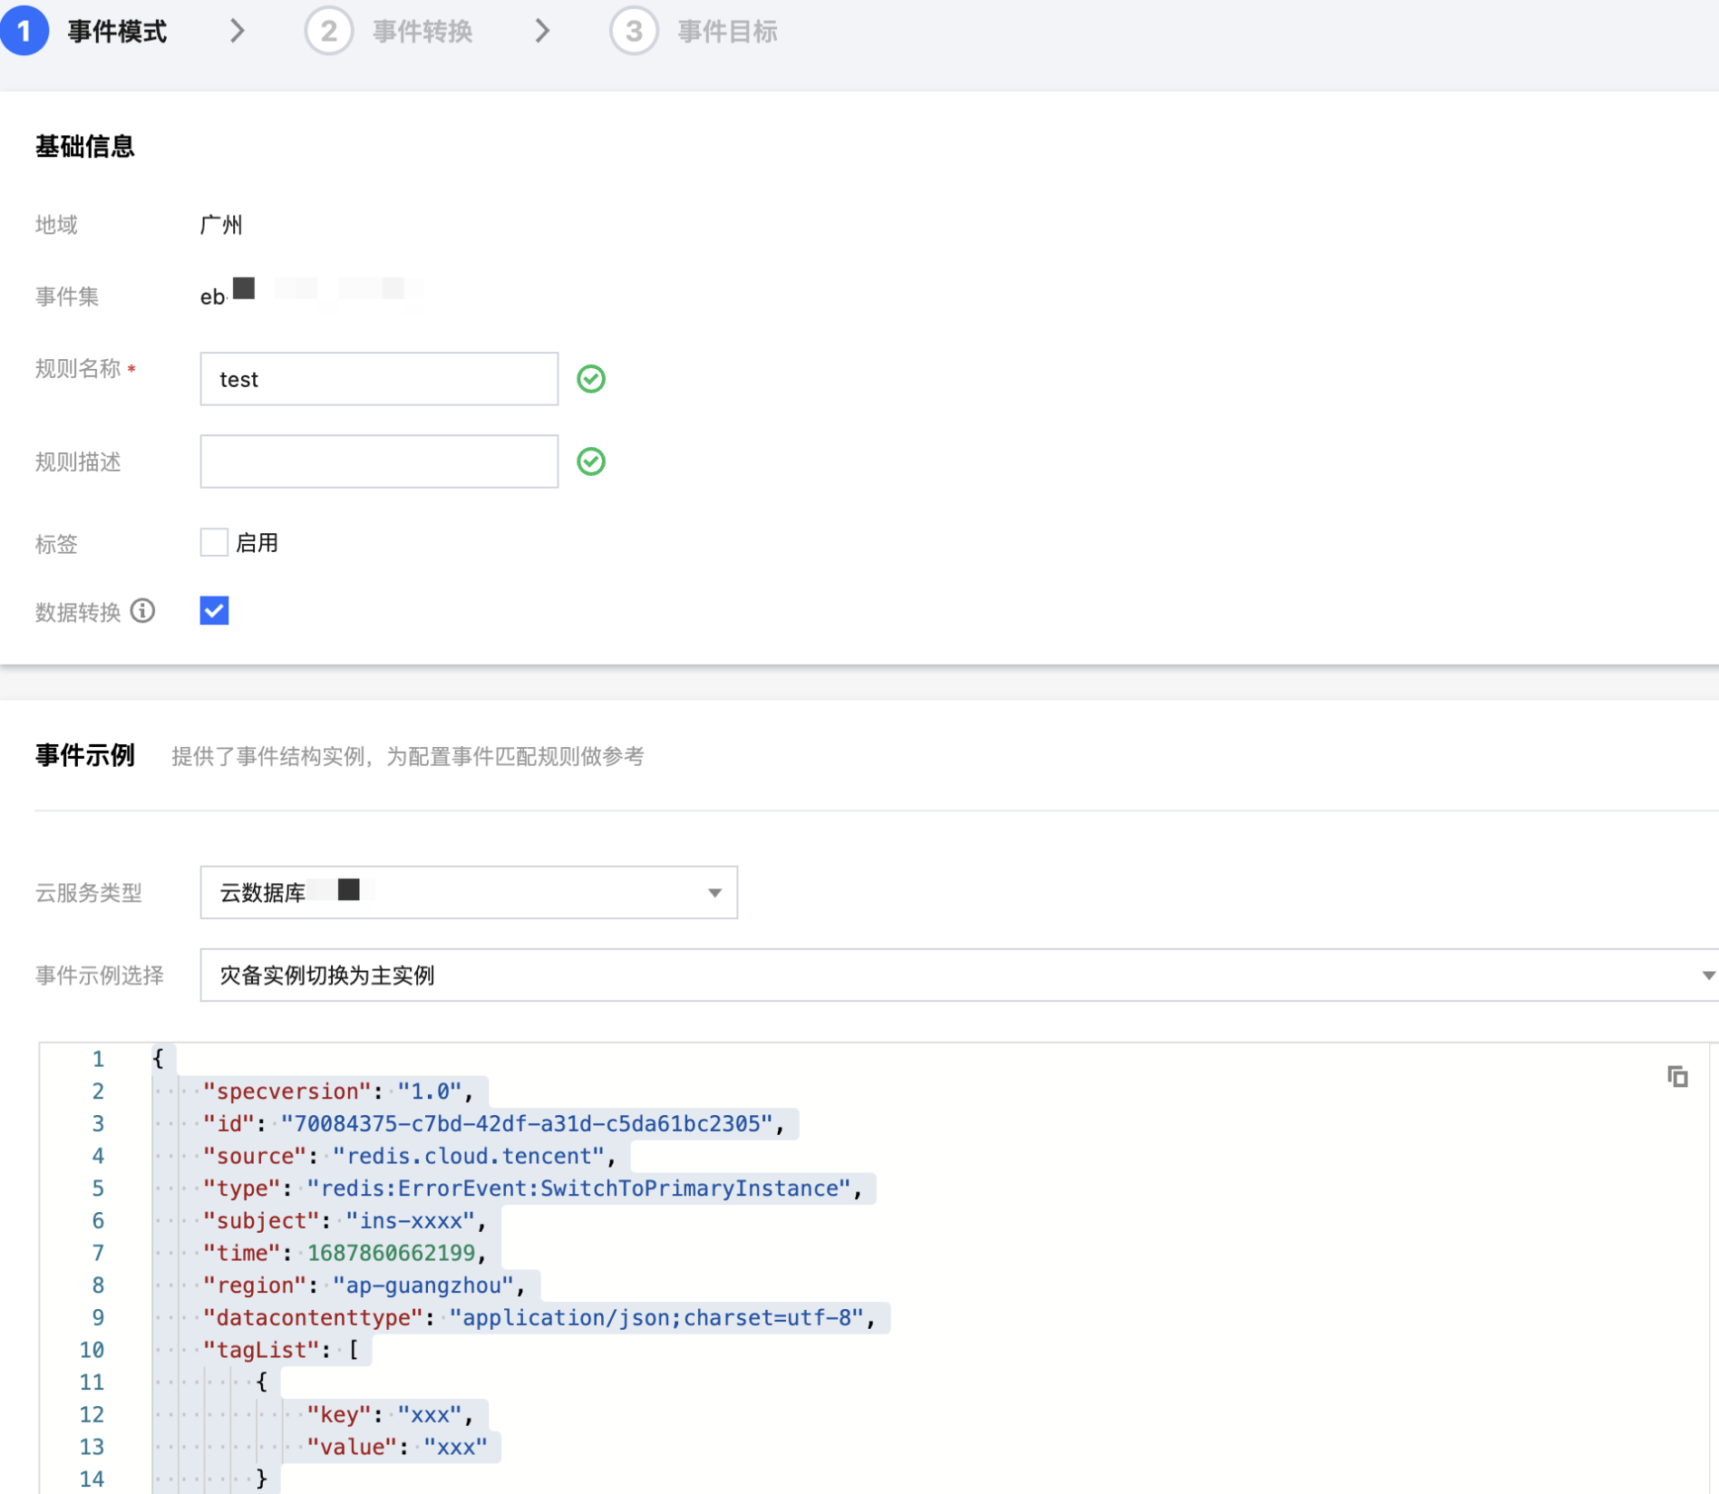1719x1494 pixels.
Task: Click chevron arrow after 事件转换 step
Action: click(542, 31)
